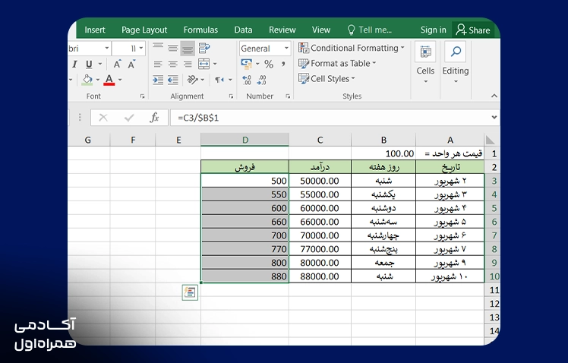Click the Insert Function fx icon
568x363 pixels.
coord(154,118)
